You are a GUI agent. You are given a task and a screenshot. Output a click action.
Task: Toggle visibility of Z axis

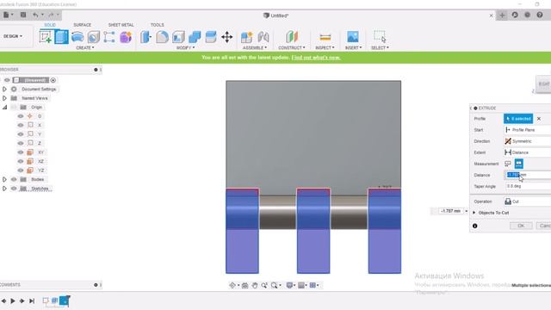tap(21, 143)
